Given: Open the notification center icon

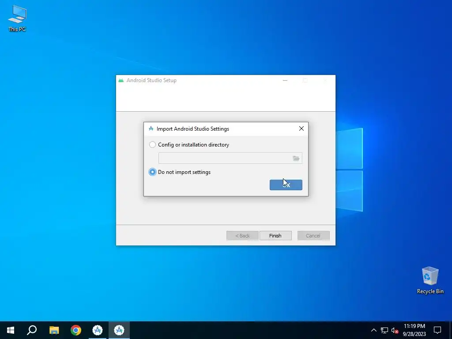Looking at the screenshot, I should coord(437,330).
